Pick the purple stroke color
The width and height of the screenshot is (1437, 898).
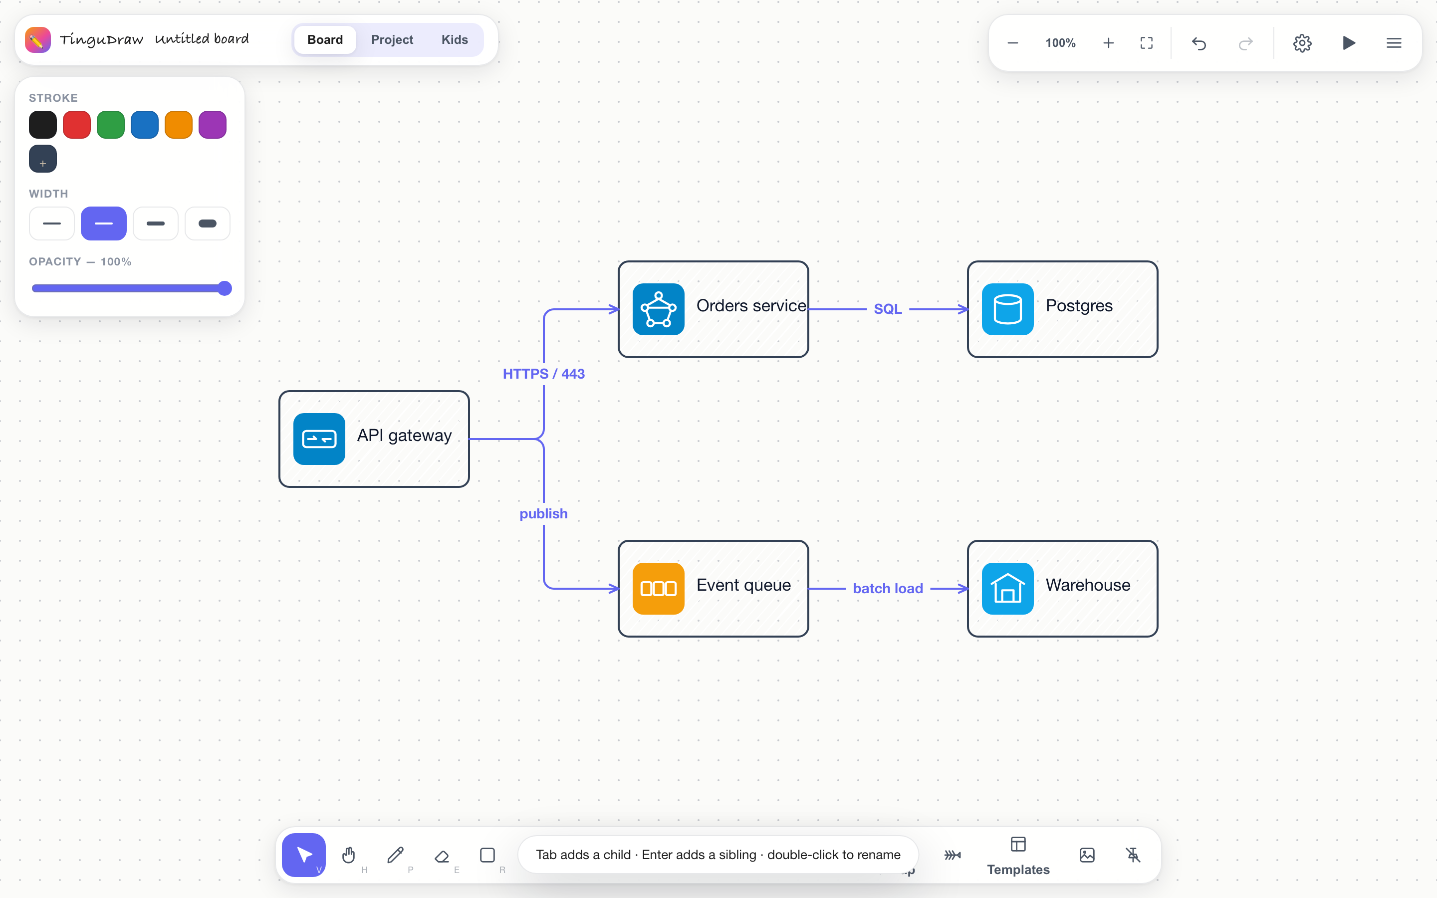click(213, 125)
